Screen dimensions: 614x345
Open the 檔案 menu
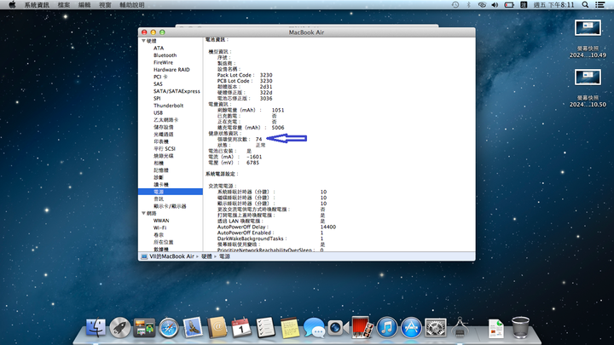click(x=64, y=5)
